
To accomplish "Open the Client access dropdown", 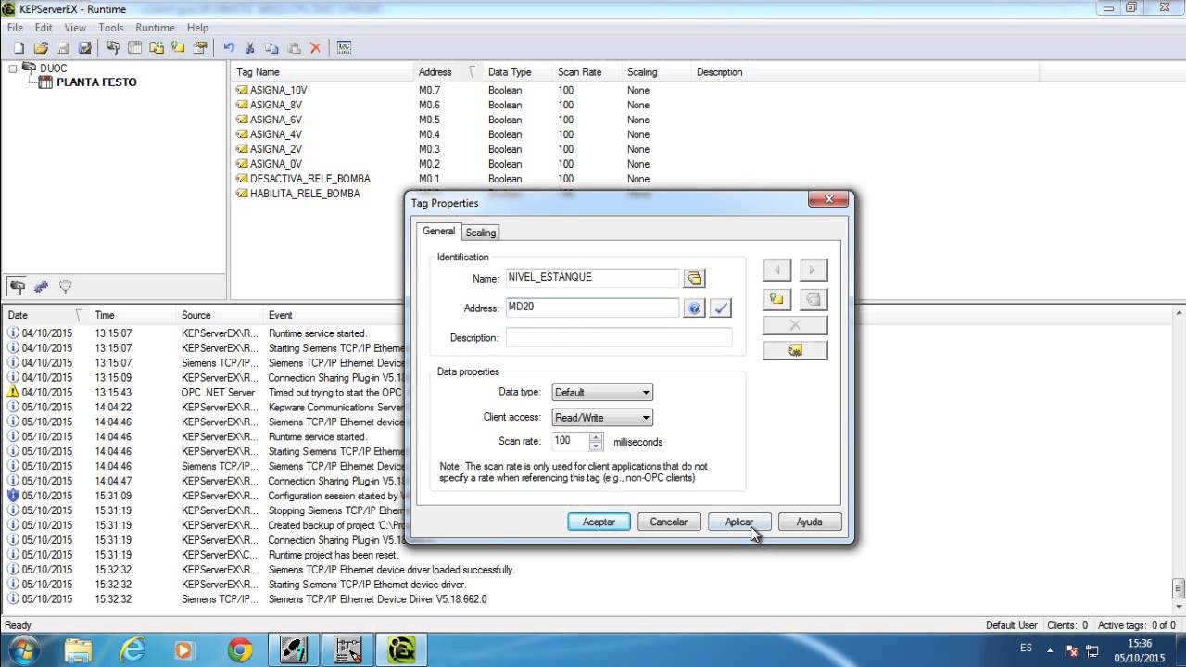I will (602, 418).
